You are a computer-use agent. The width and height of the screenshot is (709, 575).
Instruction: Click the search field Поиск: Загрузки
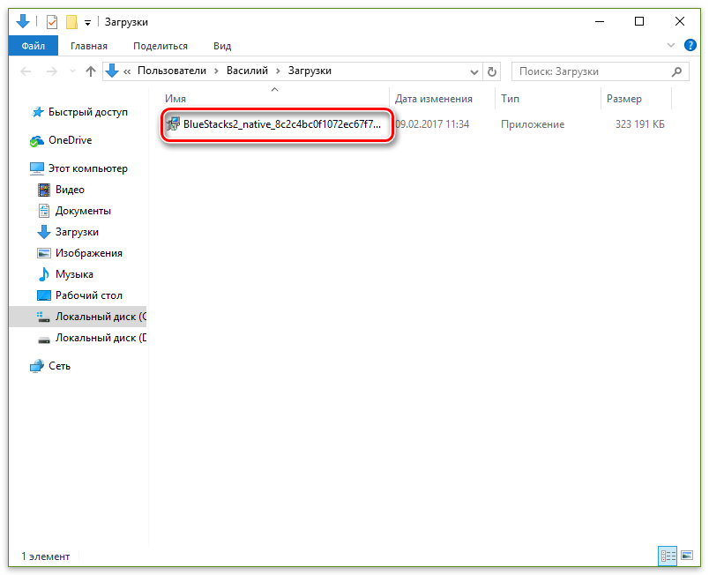coord(591,71)
